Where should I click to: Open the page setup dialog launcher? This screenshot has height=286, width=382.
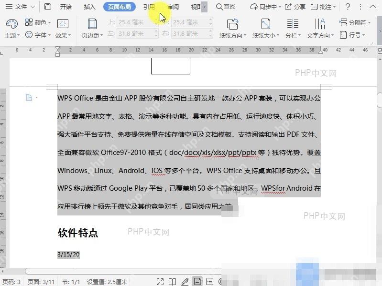coord(371,43)
